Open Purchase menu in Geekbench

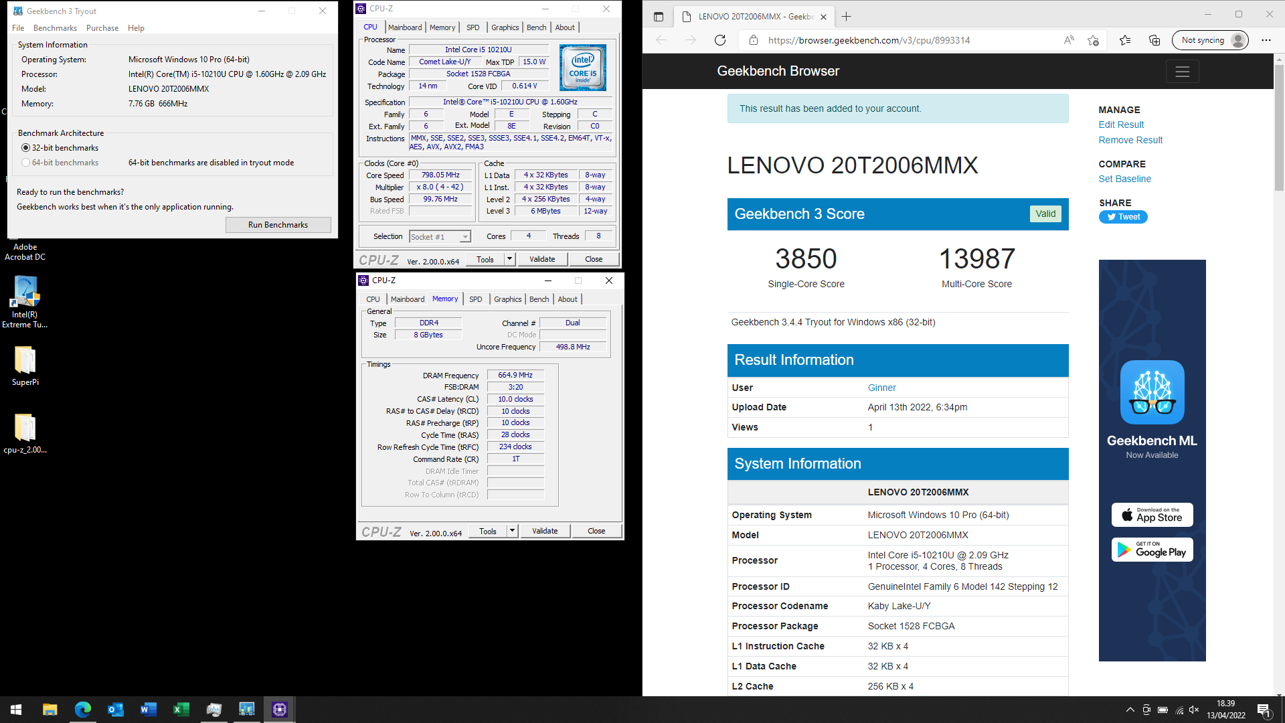pos(102,28)
